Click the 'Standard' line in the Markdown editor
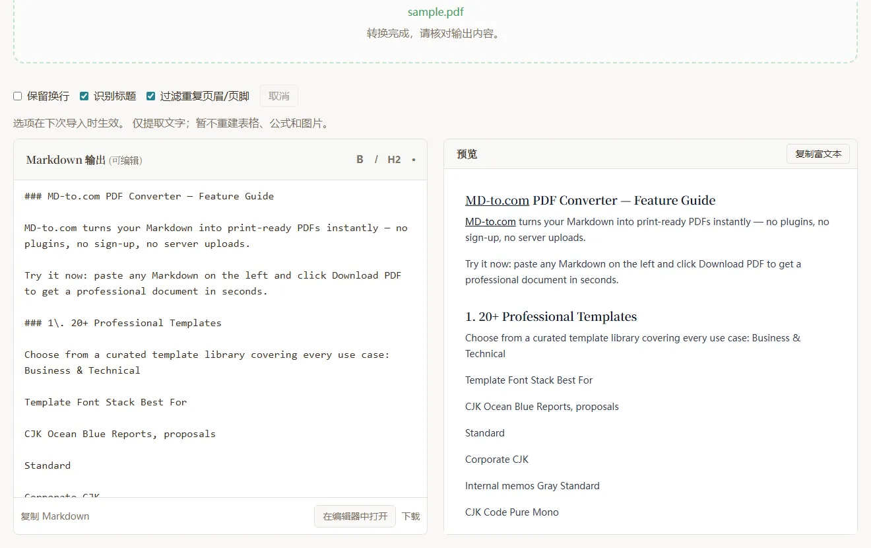 pyautogui.click(x=48, y=465)
